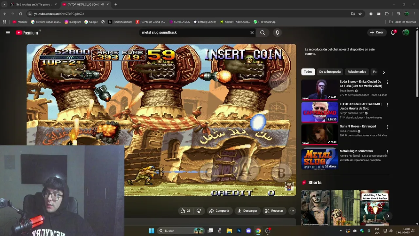Open the Soda Stereo video thumbnail

[x=319, y=89]
